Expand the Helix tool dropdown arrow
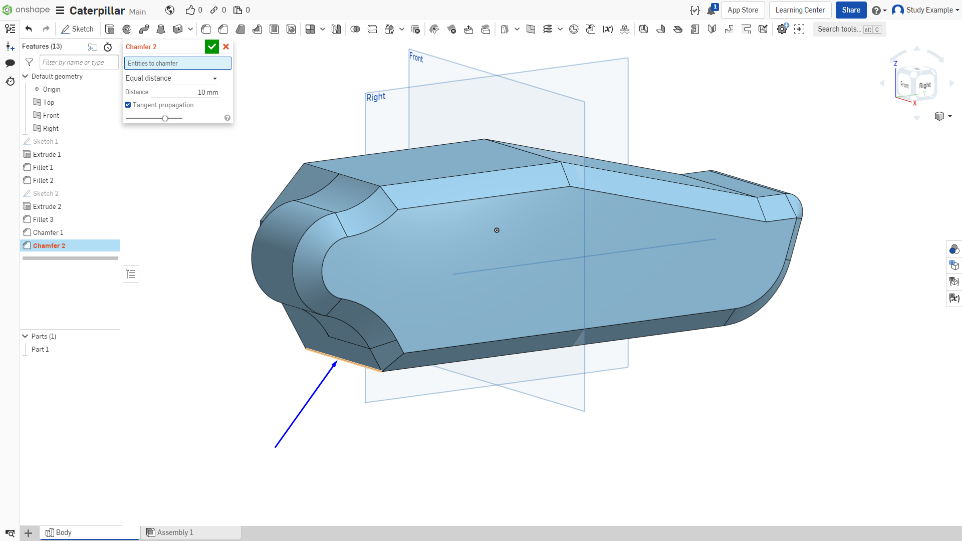Viewport: 962px width, 541px height. [560, 29]
